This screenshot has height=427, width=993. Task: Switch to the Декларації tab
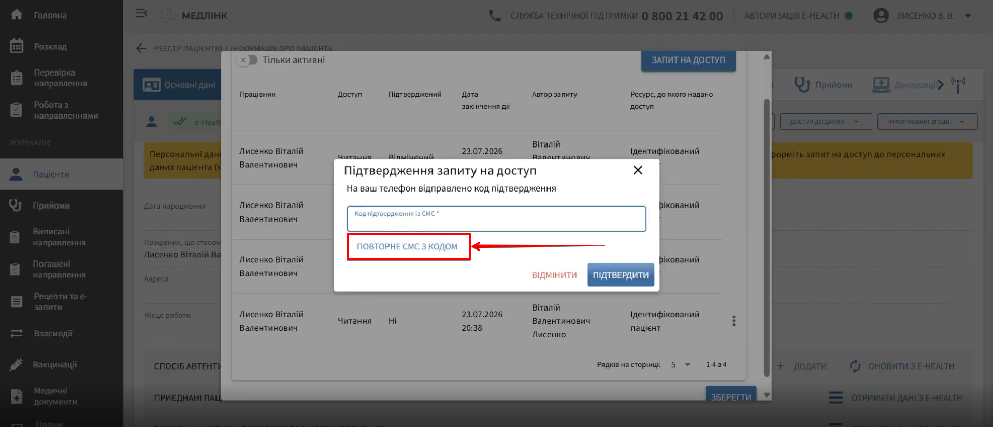tap(904, 85)
